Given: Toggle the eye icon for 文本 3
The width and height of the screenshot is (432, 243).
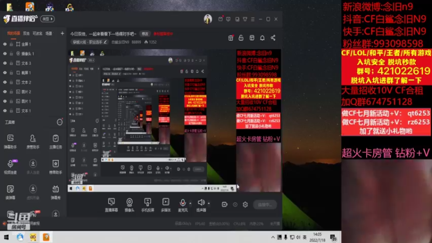Looking at the screenshot, I should tap(5, 63).
